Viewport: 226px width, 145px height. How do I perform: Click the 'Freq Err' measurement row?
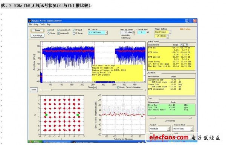click(168, 105)
